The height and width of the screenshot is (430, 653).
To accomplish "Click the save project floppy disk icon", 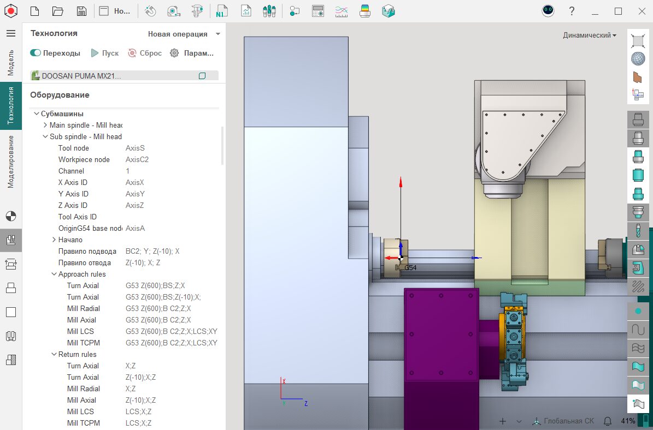I will pyautogui.click(x=81, y=11).
